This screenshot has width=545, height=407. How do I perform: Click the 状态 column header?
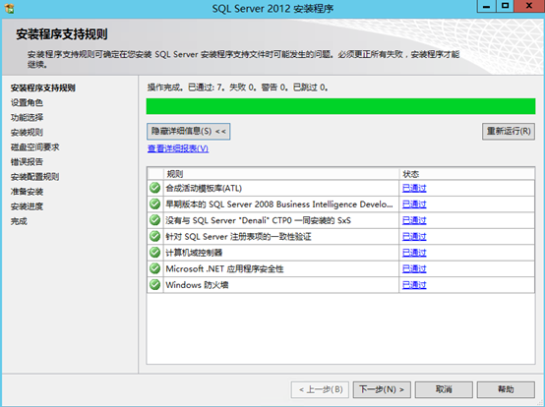(467, 174)
